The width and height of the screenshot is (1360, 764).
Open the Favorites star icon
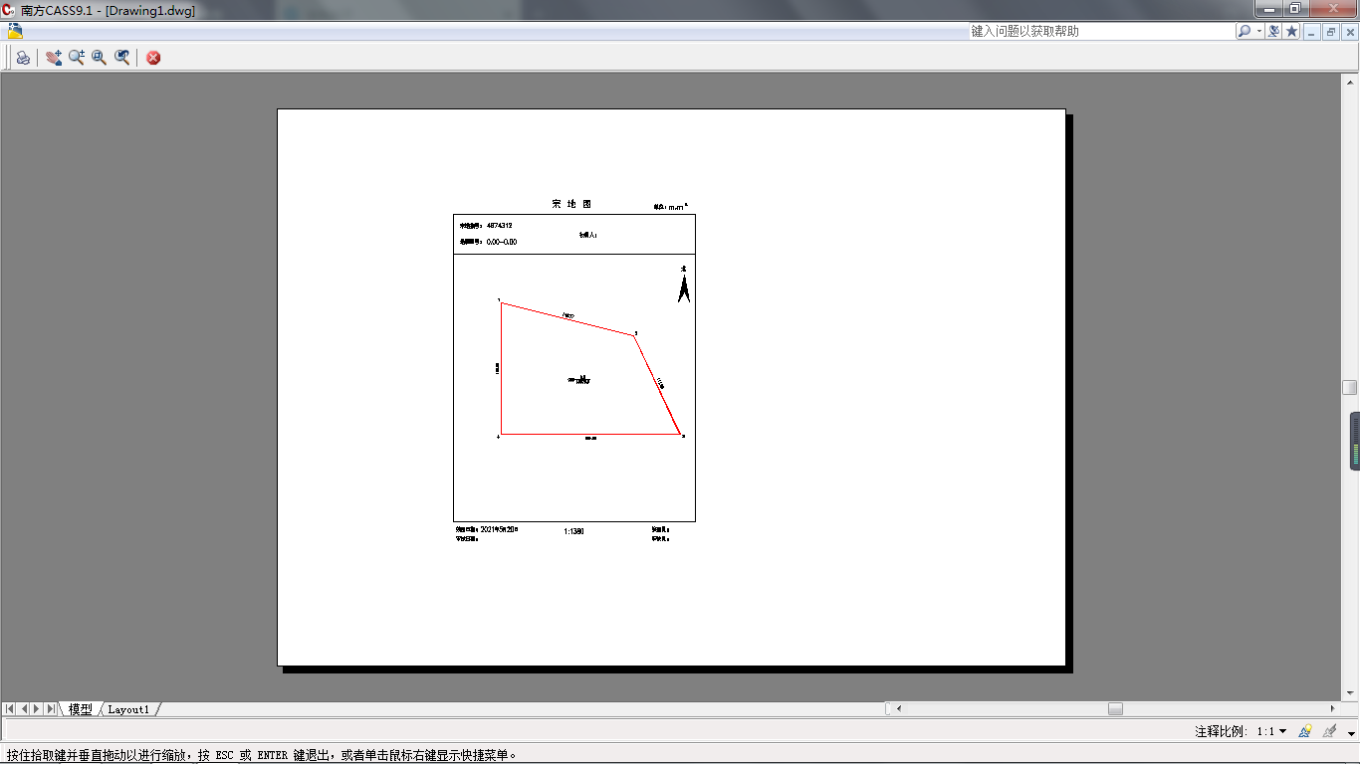coord(1292,31)
